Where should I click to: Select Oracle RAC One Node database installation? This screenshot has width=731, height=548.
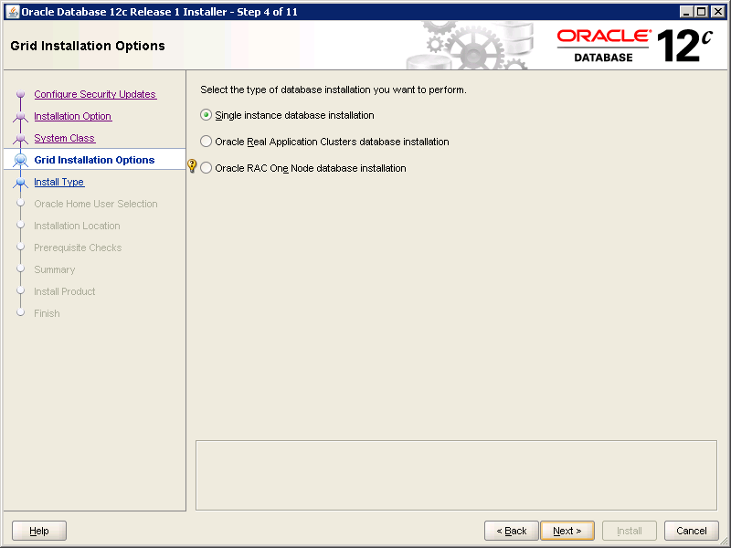click(x=207, y=168)
